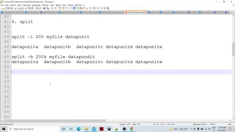Viewport: 235px width, 132px height.
Task: Open the Windows Start menu
Action: click(4, 129)
